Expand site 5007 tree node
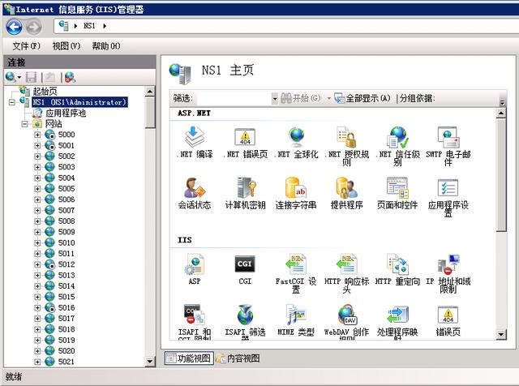This screenshot has width=519, height=386. click(x=37, y=211)
